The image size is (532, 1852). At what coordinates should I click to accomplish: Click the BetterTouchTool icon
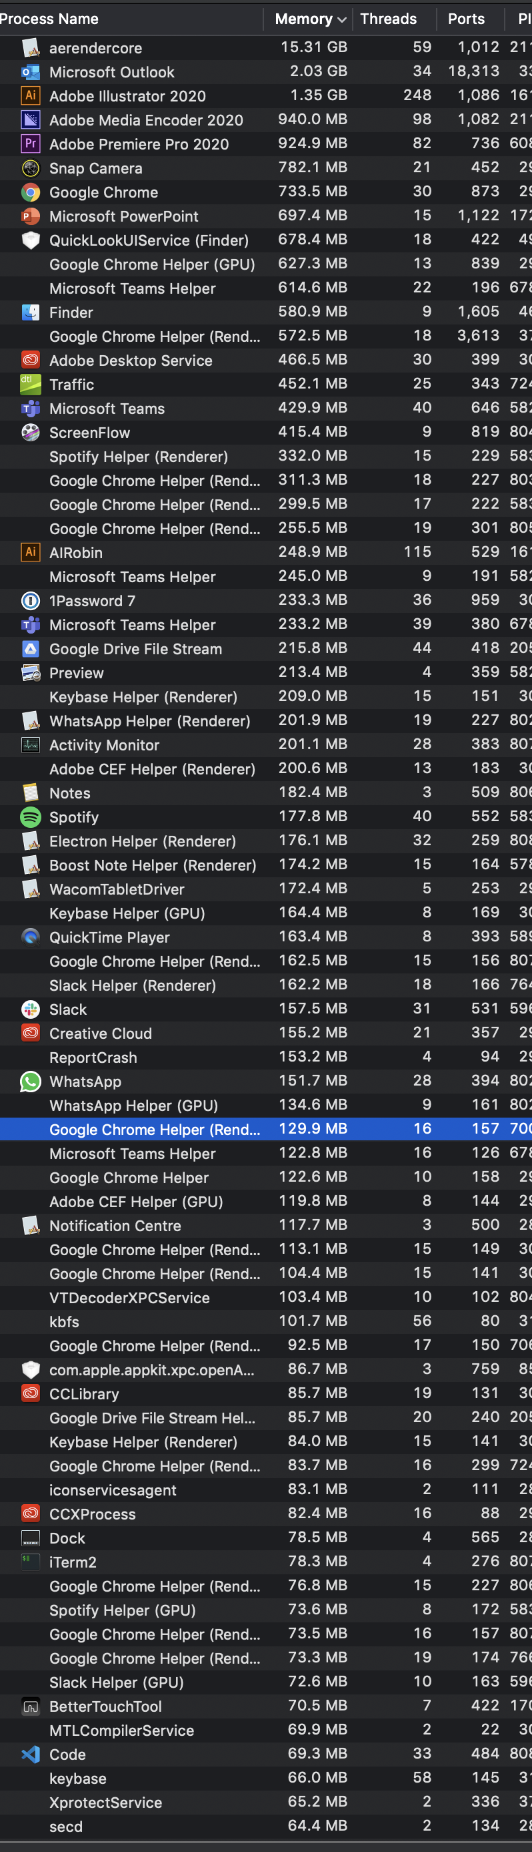click(x=30, y=1706)
